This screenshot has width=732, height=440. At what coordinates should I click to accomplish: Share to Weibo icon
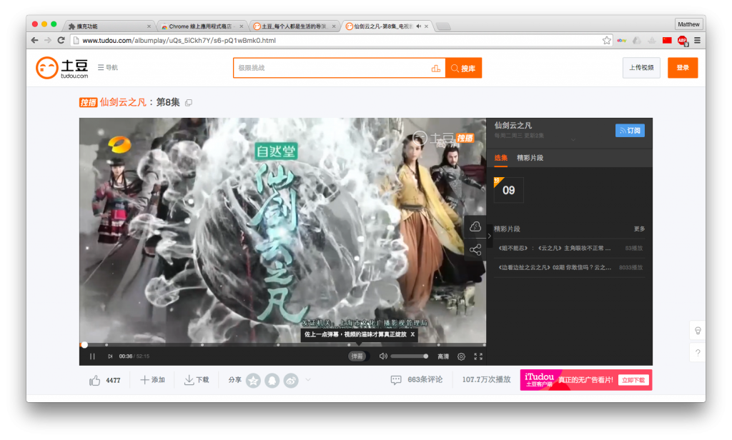click(x=291, y=381)
